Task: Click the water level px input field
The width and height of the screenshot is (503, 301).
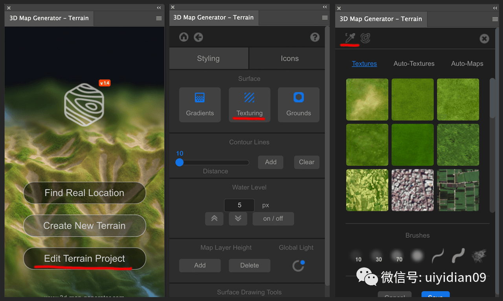Action: pyautogui.click(x=239, y=205)
